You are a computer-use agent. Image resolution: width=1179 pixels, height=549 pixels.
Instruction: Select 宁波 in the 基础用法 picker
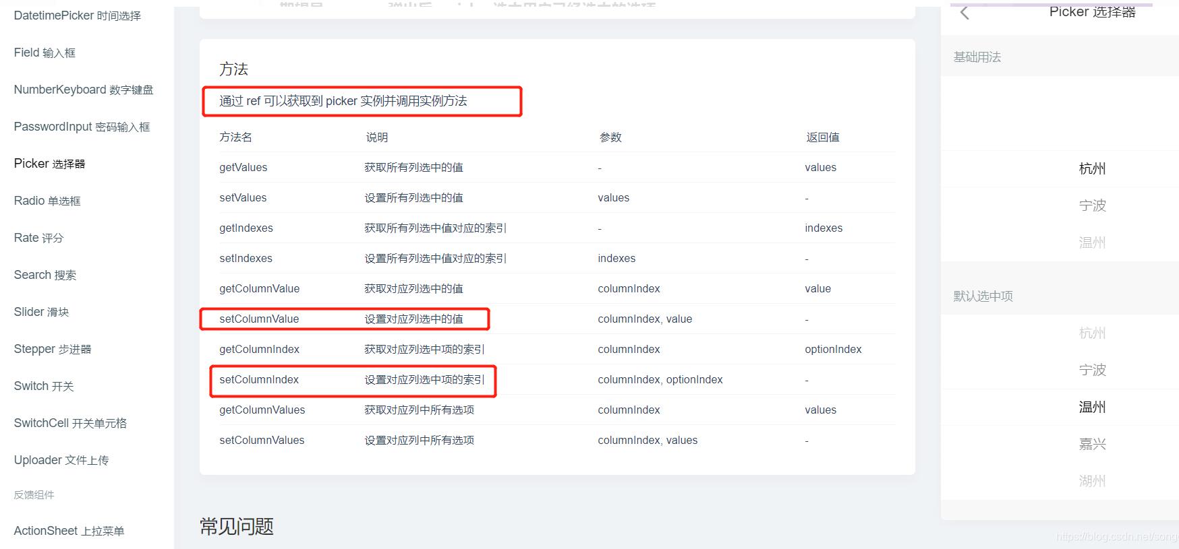(1092, 206)
